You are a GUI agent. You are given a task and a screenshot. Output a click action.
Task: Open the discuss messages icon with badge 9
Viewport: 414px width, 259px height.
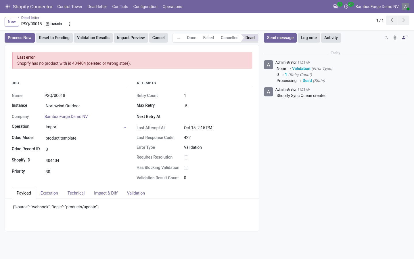[336, 6]
